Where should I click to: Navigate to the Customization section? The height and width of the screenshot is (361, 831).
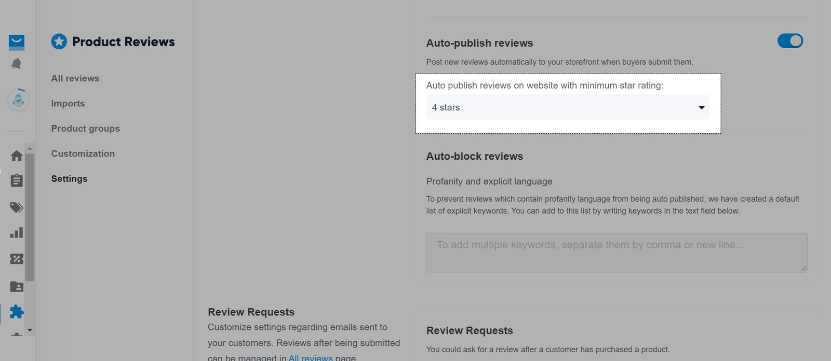coord(83,154)
